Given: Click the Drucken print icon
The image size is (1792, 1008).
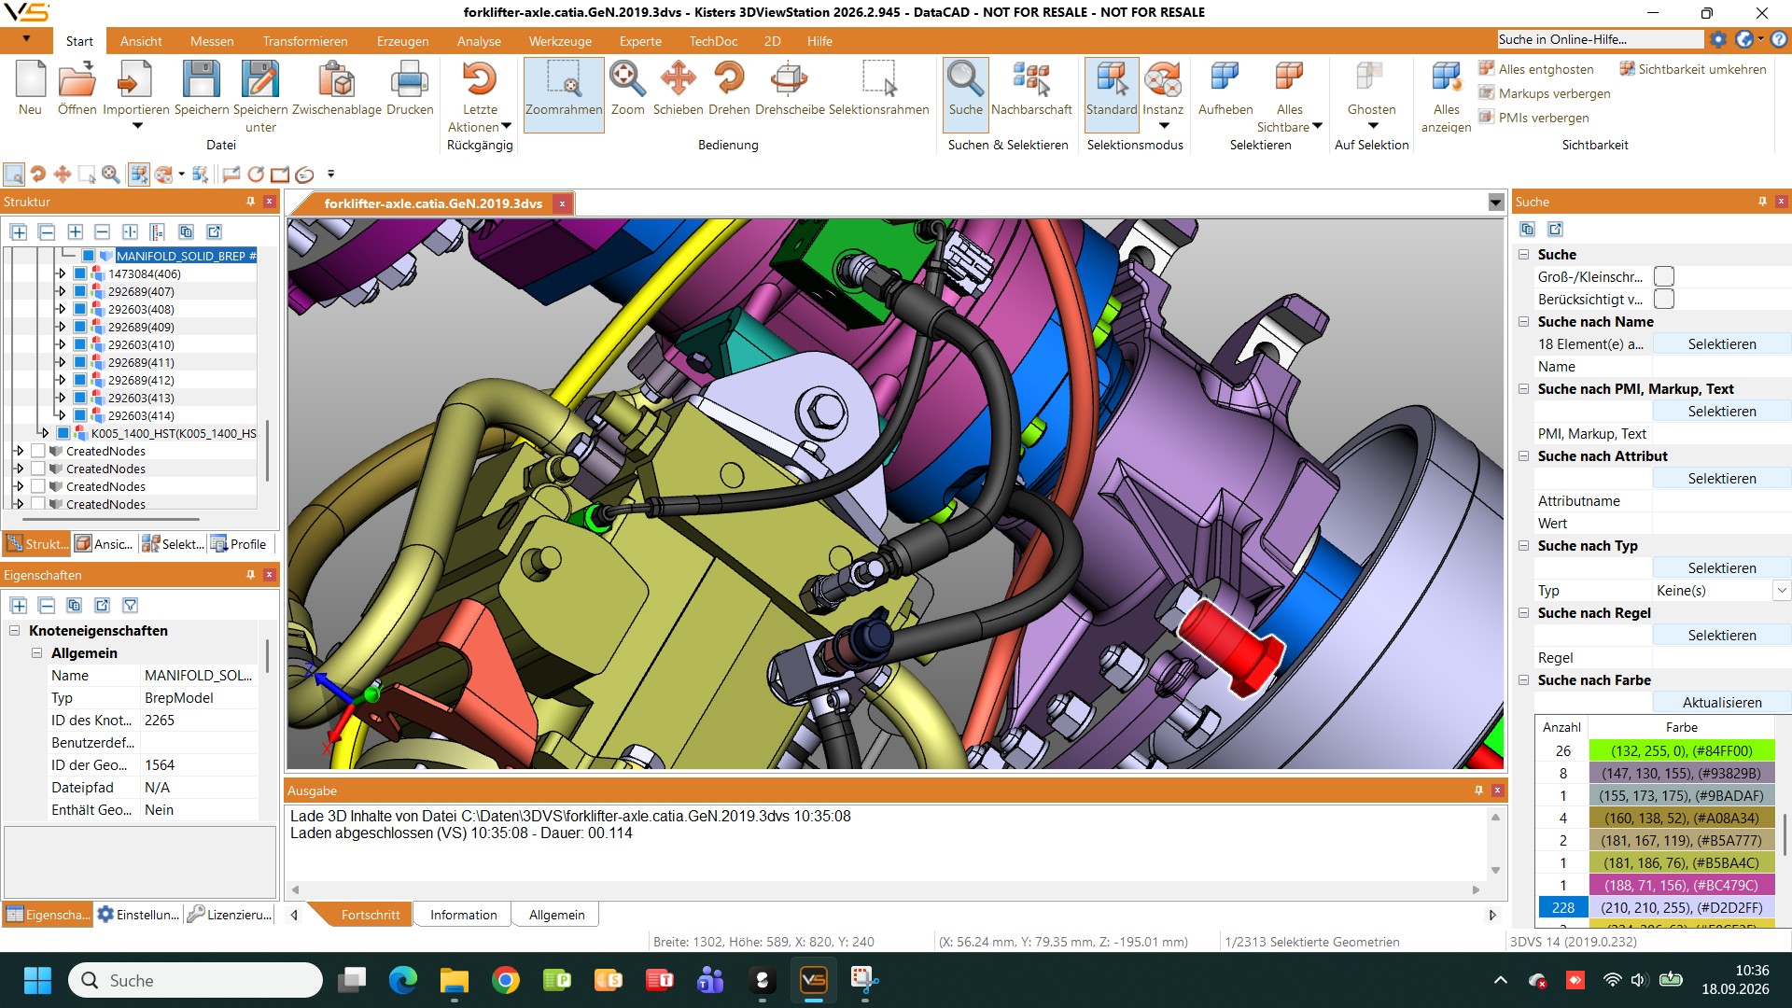Looking at the screenshot, I should pyautogui.click(x=410, y=78).
